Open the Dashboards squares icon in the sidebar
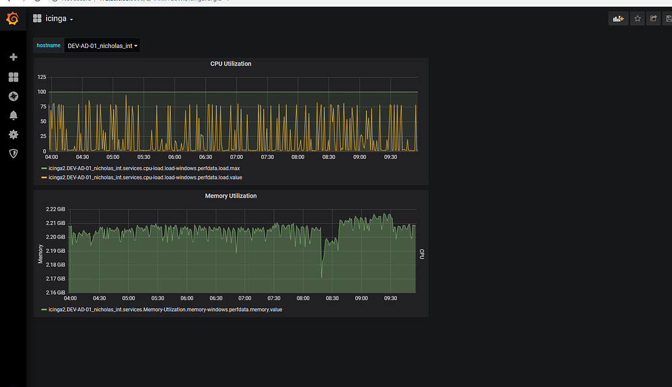The height and width of the screenshot is (387, 672). (x=13, y=76)
